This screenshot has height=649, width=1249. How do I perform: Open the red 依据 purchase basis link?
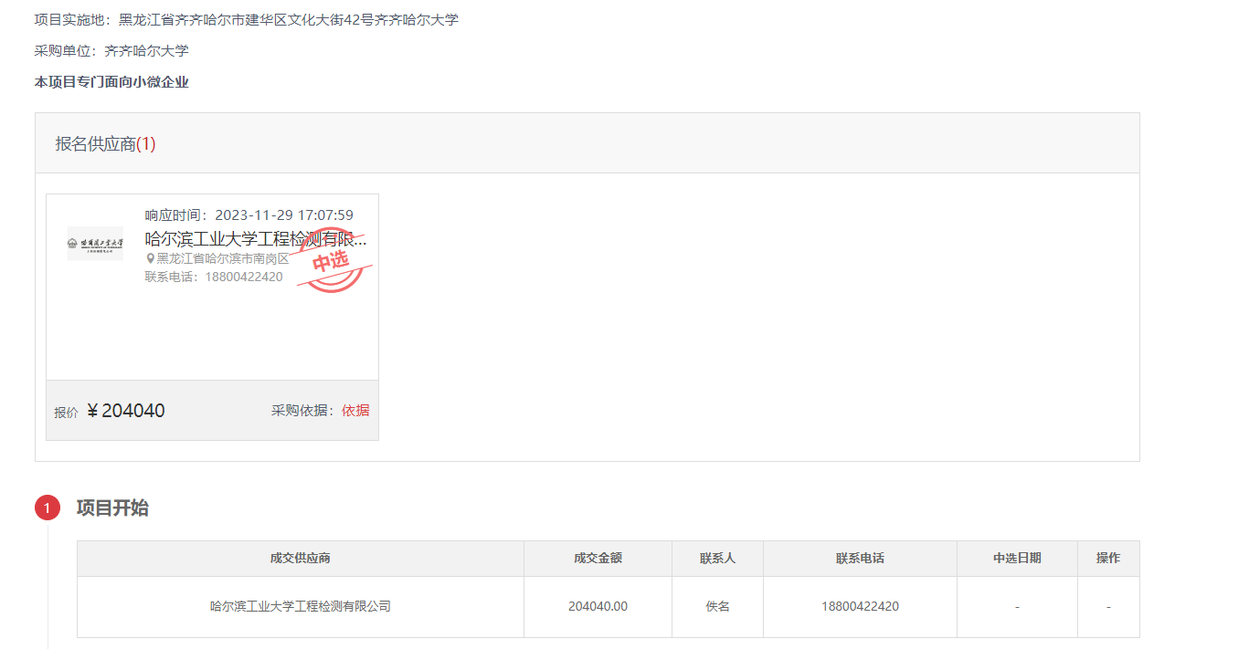click(x=355, y=411)
